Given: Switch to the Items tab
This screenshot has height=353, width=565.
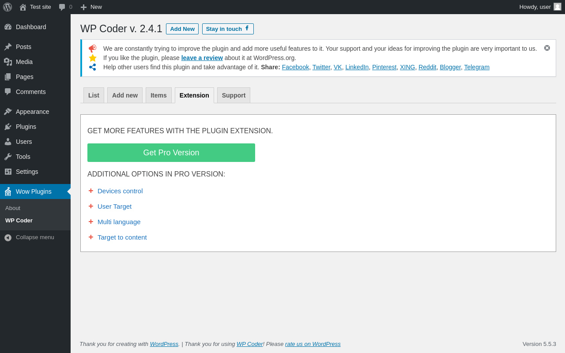Looking at the screenshot, I should click(x=158, y=95).
